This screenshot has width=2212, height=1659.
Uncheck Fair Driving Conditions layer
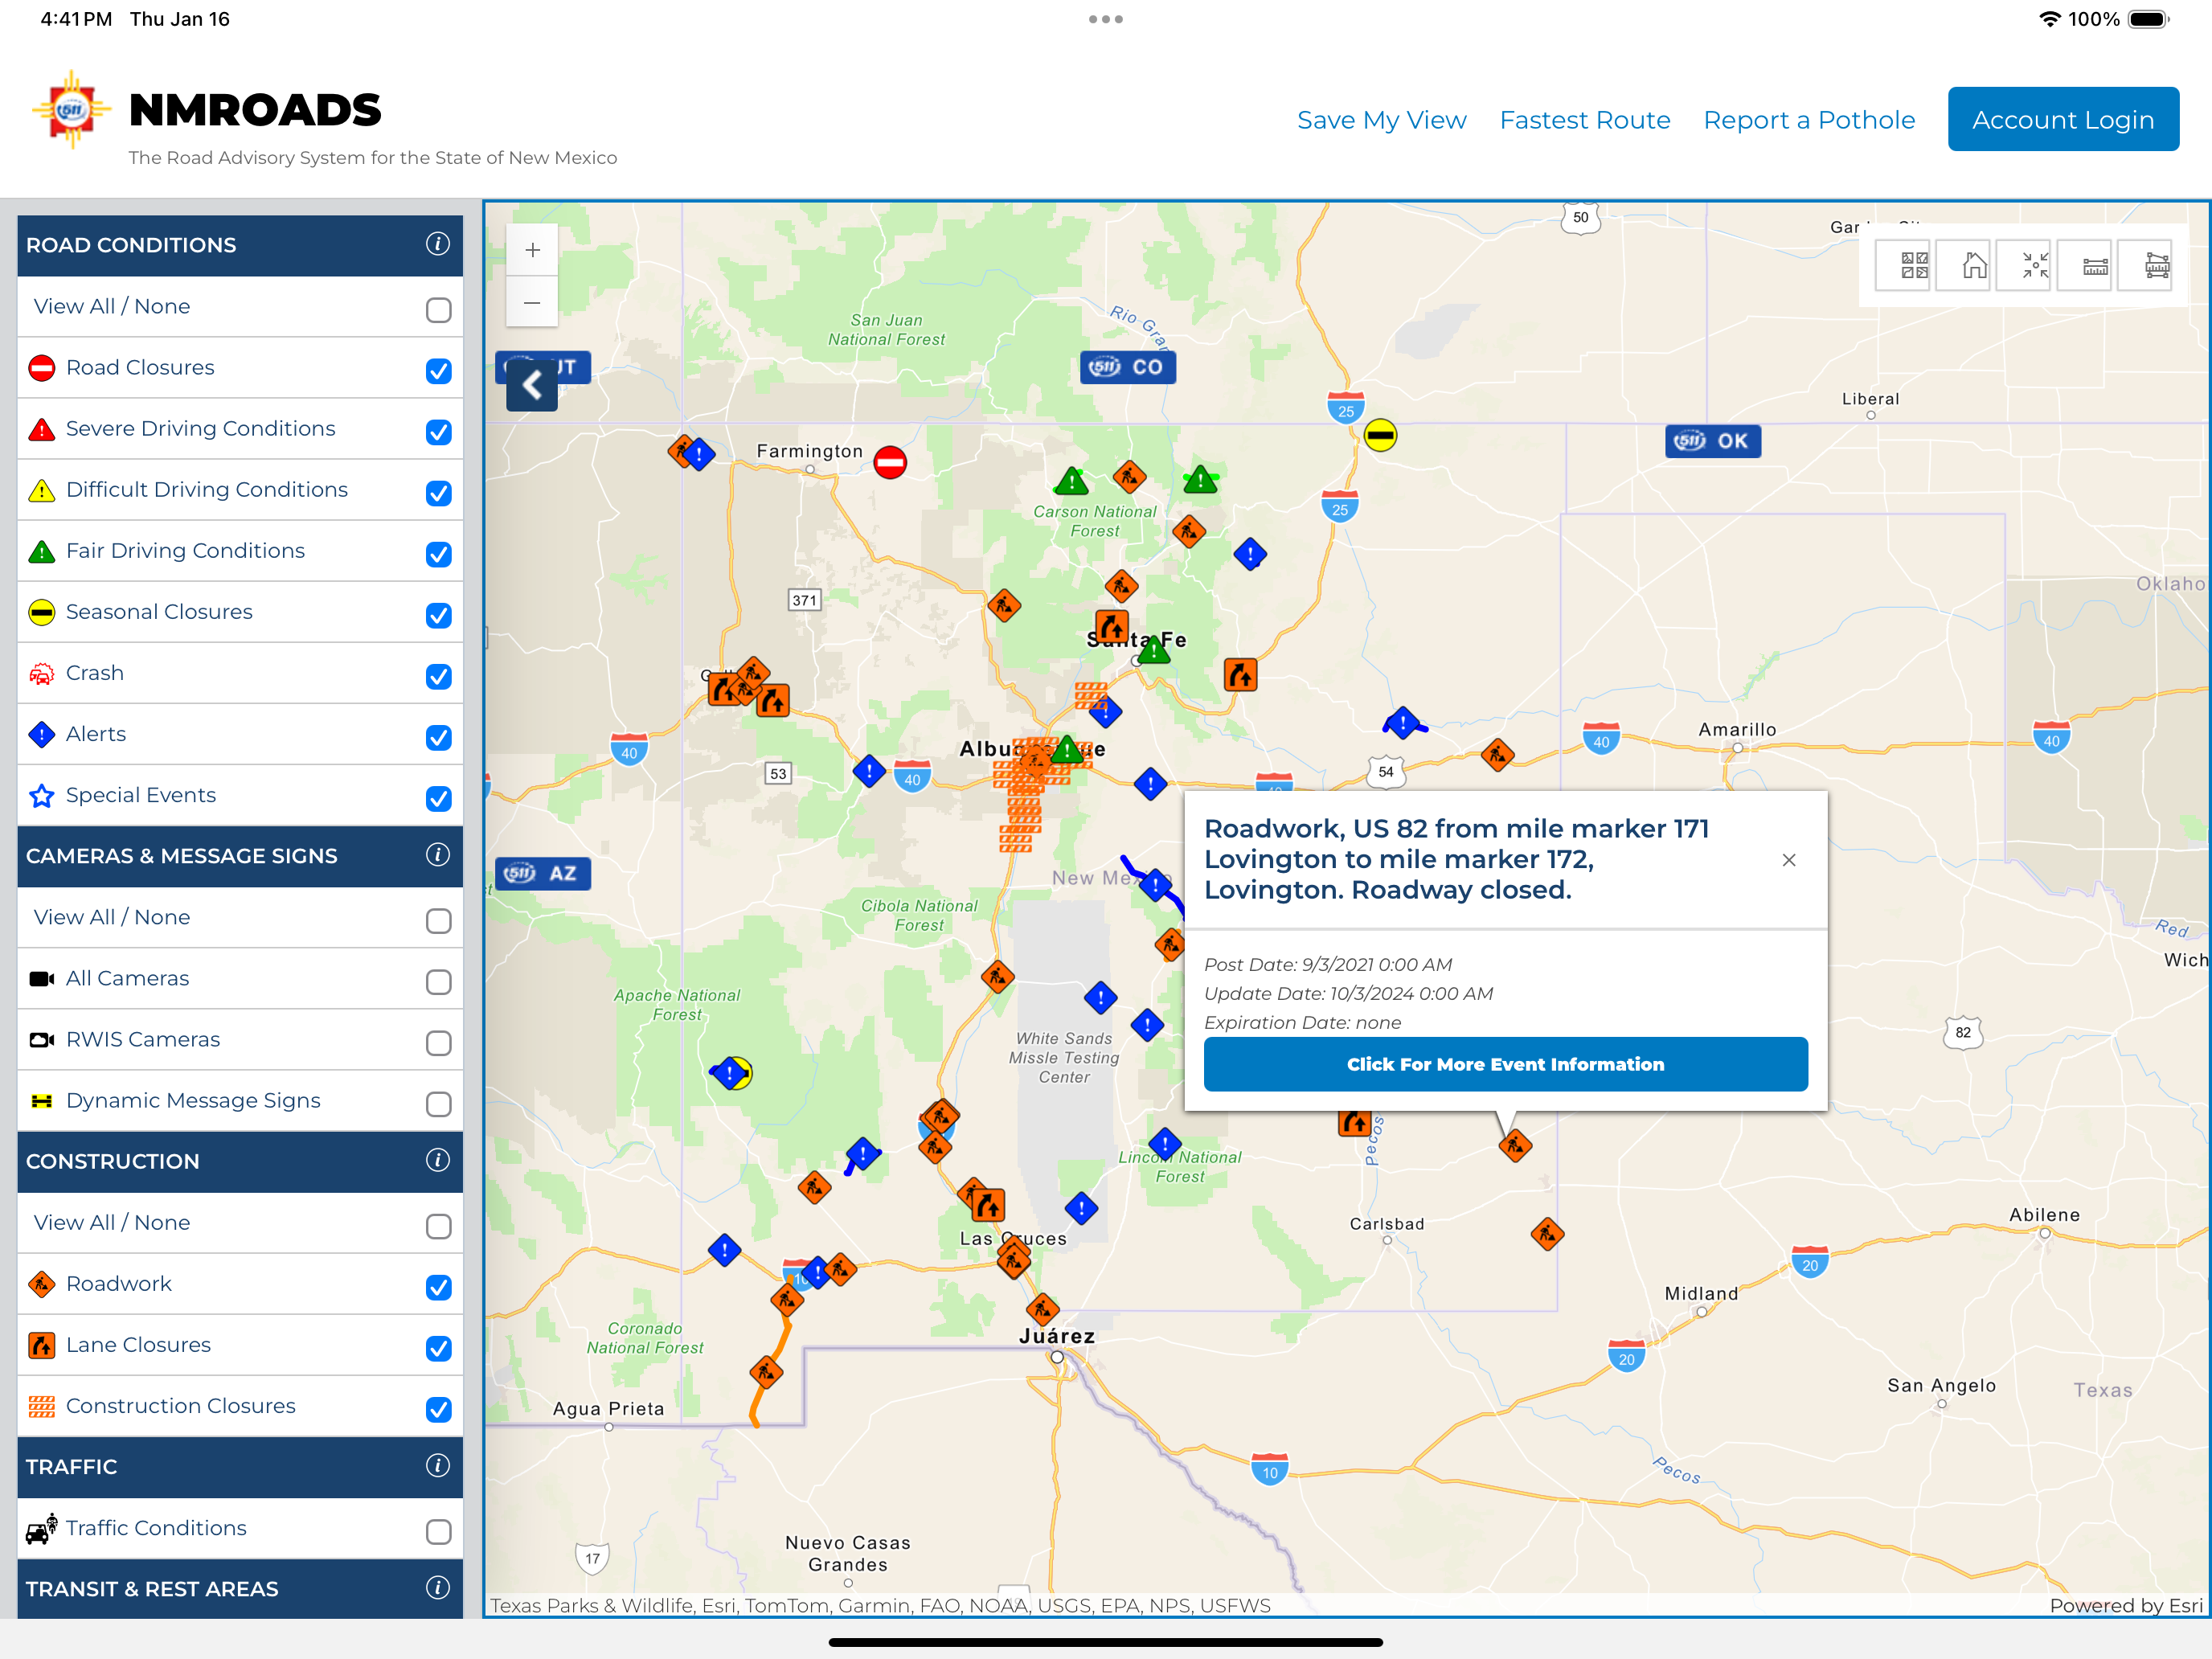pos(438,554)
